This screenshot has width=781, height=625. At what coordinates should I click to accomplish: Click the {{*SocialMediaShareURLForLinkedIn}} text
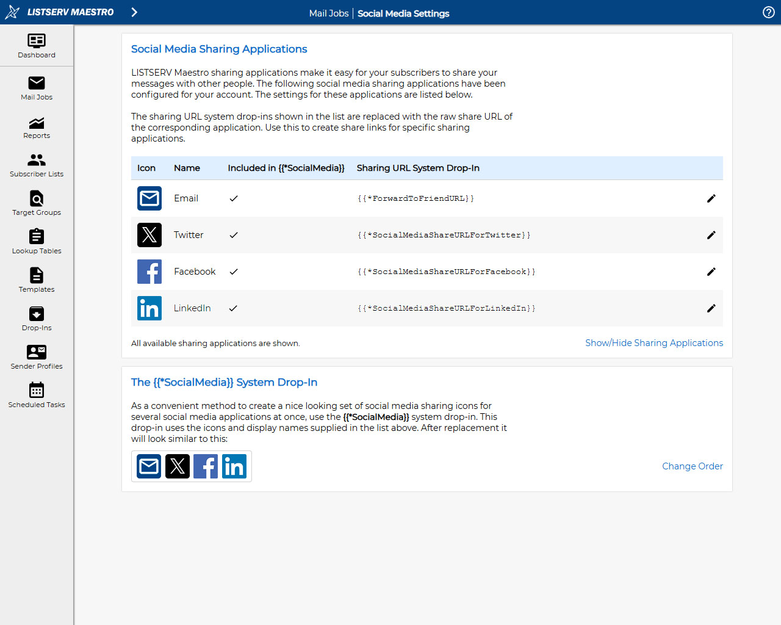coord(447,308)
